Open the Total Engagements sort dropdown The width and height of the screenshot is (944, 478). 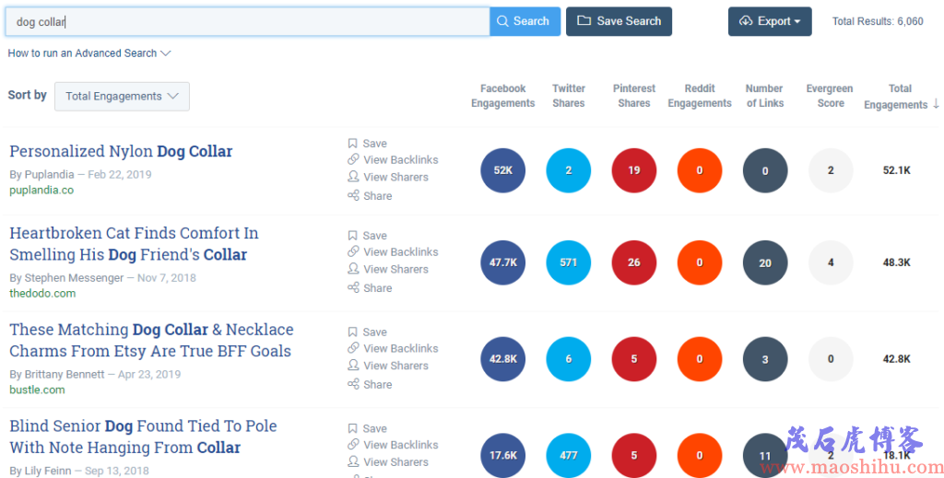(x=123, y=96)
